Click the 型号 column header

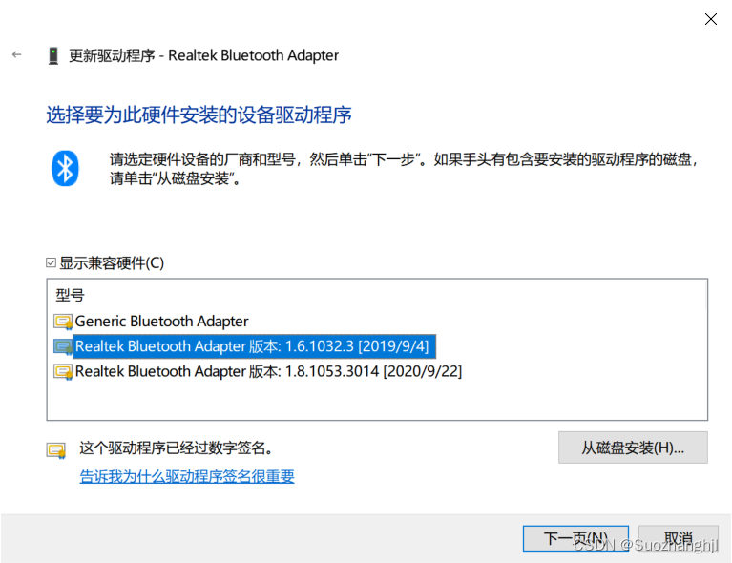pyautogui.click(x=70, y=295)
